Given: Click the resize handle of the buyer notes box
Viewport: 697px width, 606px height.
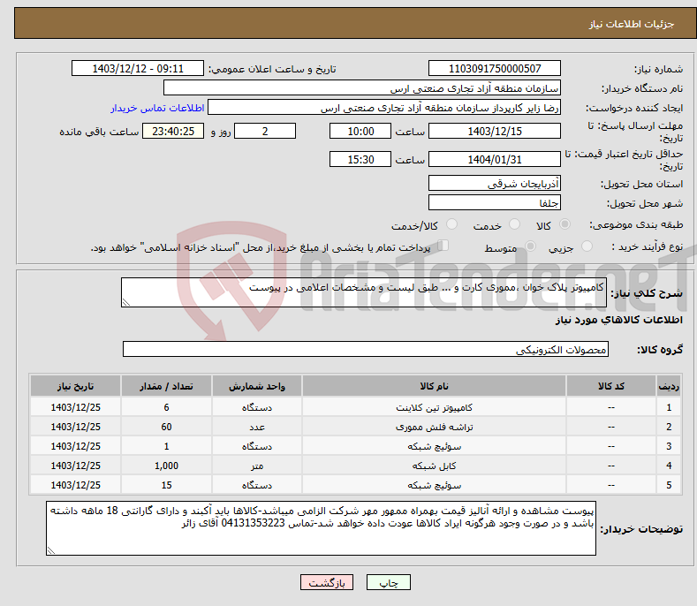Looking at the screenshot, I should 51,550.
